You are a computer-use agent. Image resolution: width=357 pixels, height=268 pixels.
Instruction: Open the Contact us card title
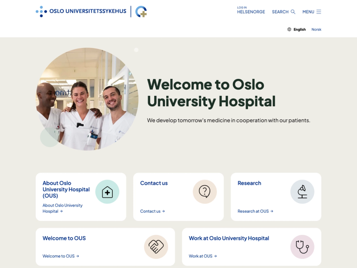154,183
